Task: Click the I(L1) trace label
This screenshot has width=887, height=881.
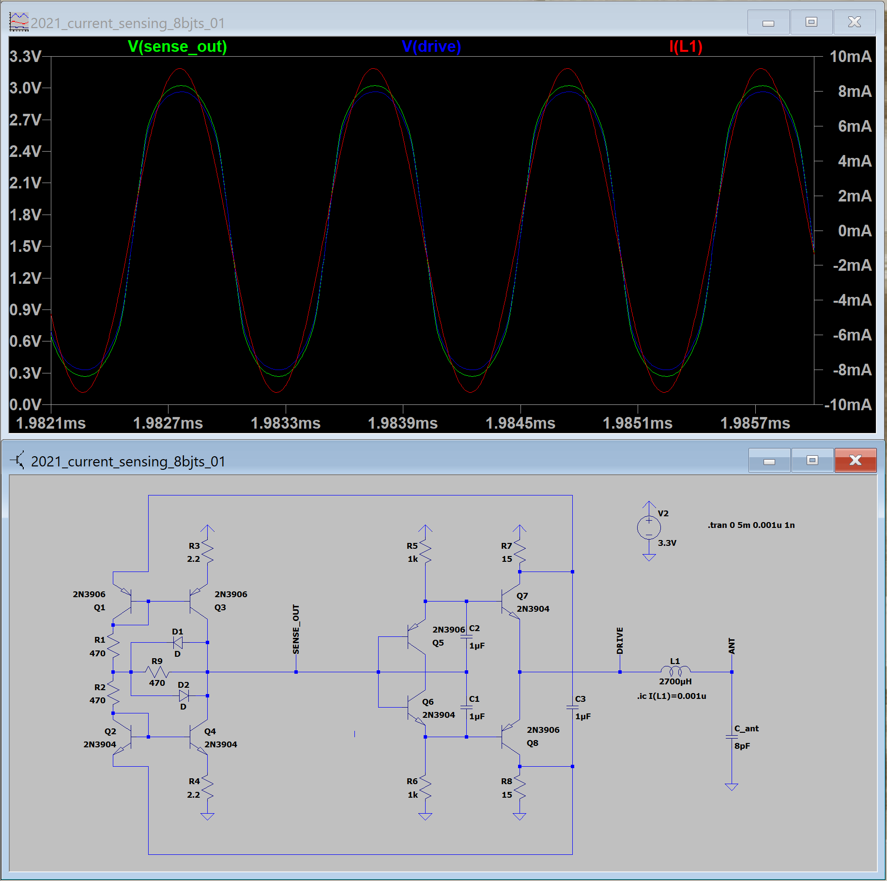Action: (x=686, y=46)
